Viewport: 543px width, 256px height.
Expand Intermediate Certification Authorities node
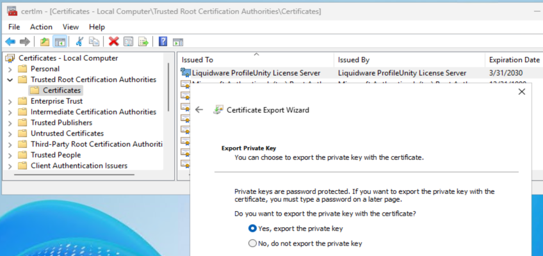(10, 113)
